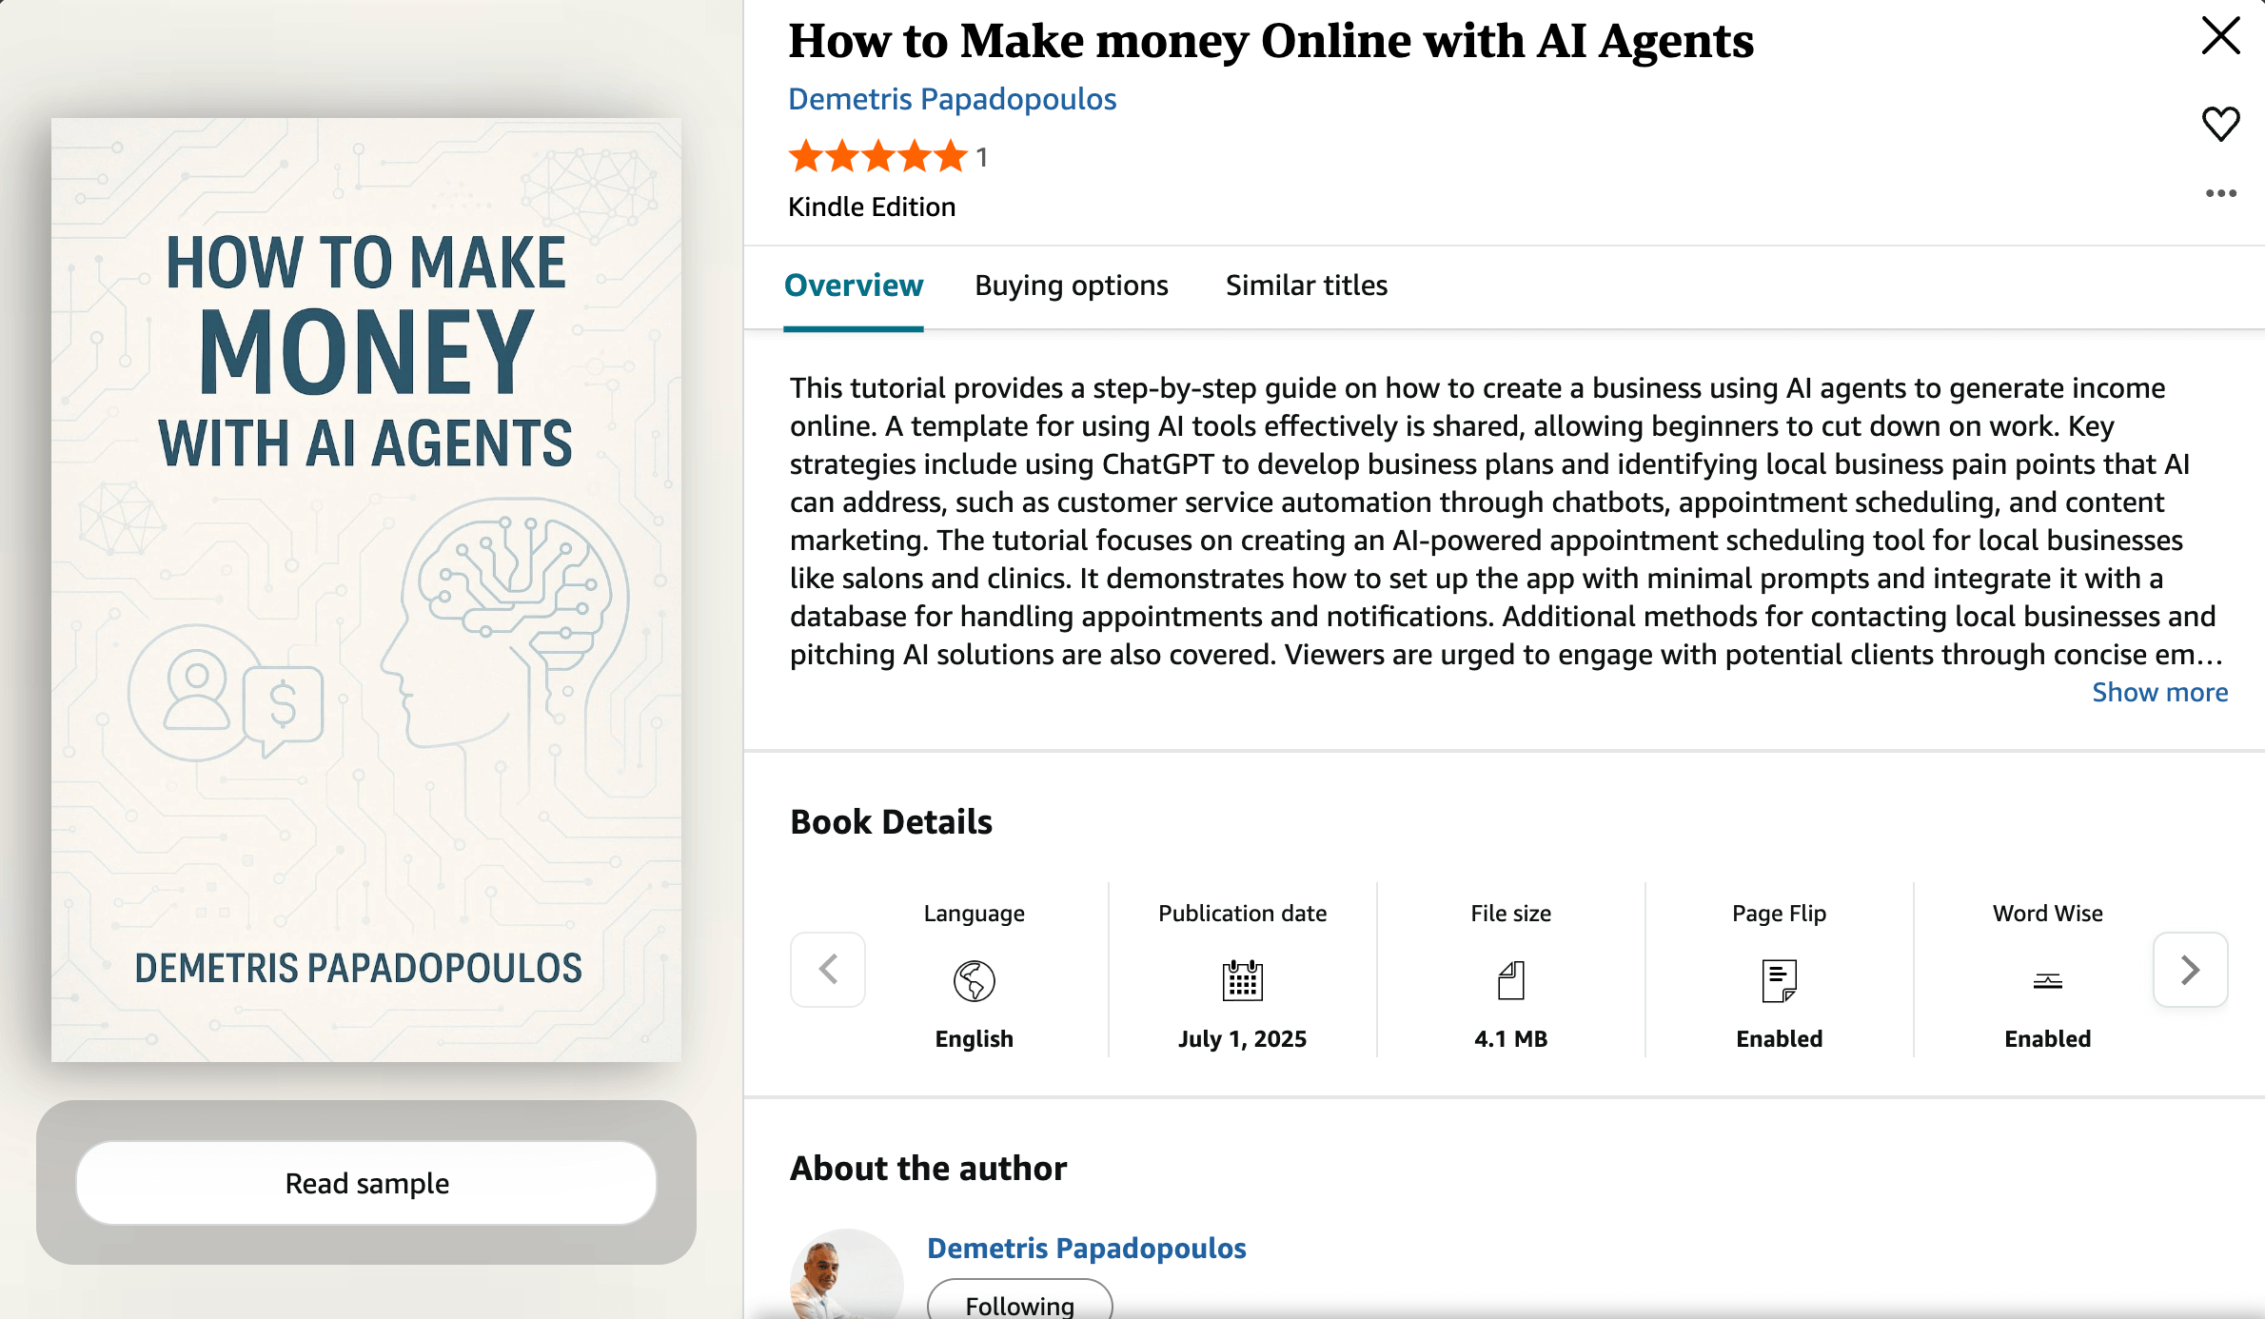Click the five-star rating
2265x1319 pixels.
coord(876,156)
